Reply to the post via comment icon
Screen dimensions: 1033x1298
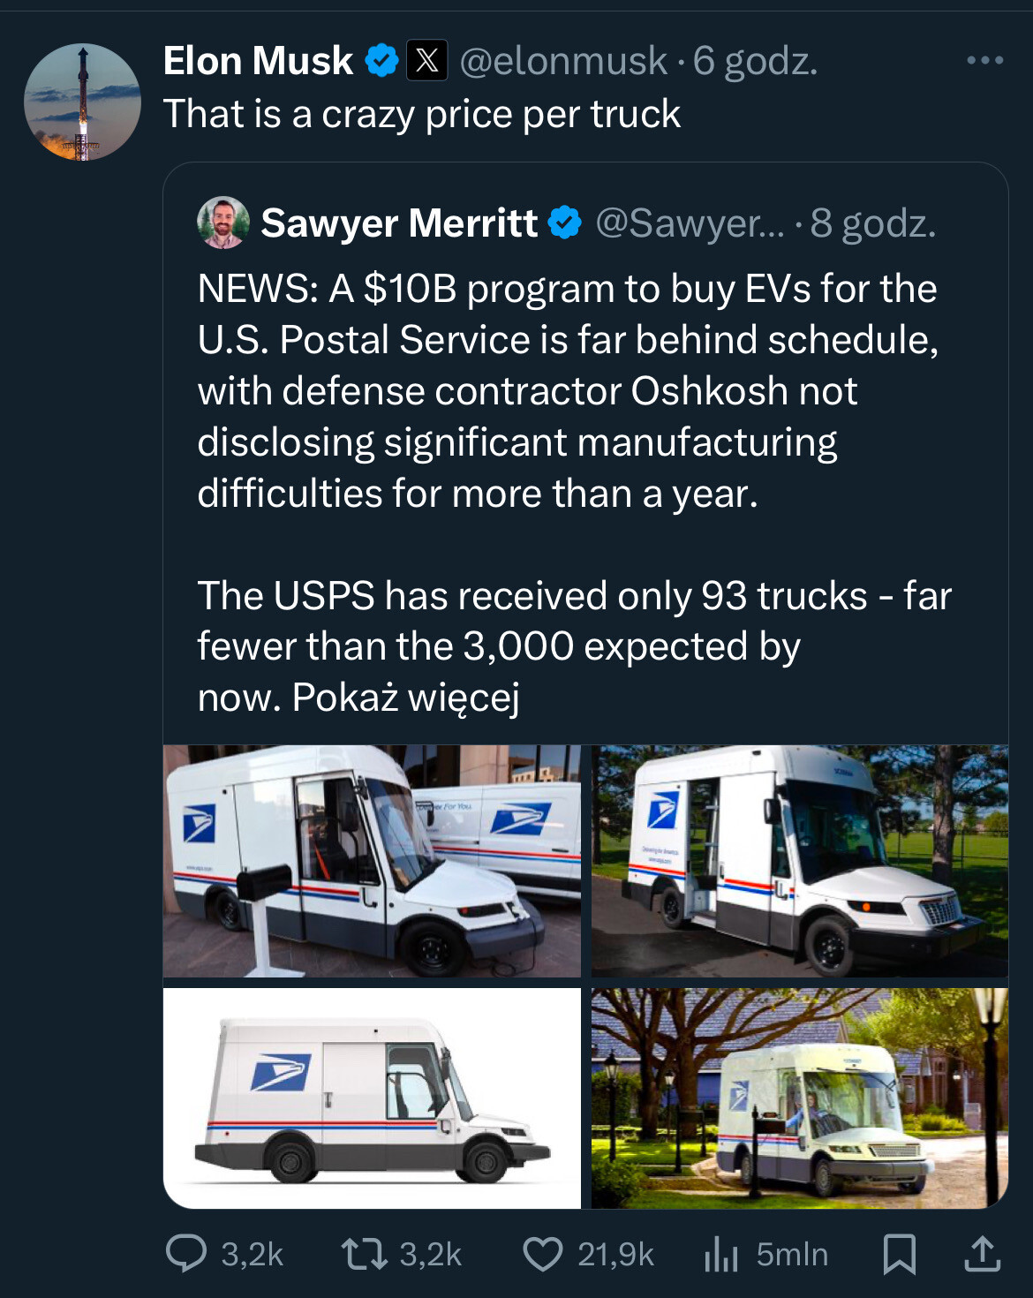point(186,1253)
